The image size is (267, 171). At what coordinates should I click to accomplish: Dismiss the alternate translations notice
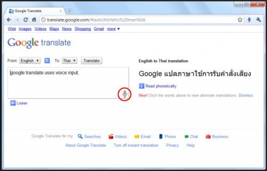click(245, 95)
